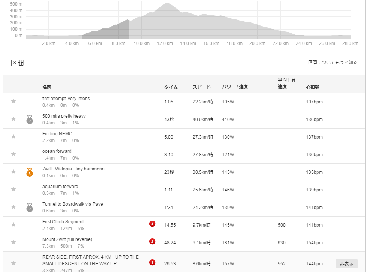This screenshot has width=378, height=272.
Task: Open the 'Finding NEMO' segment
Action: pyautogui.click(x=57, y=133)
